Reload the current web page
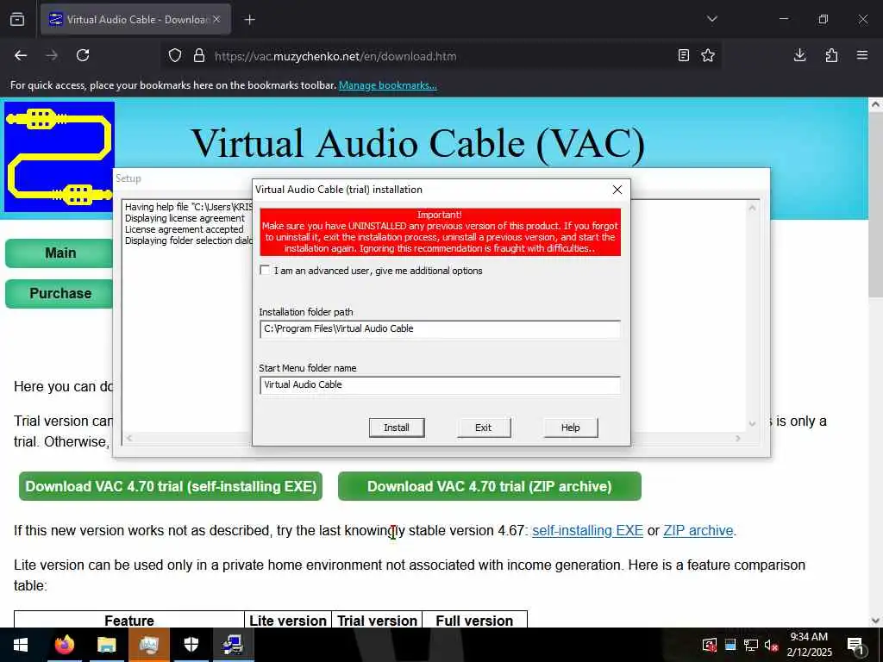This screenshot has height=662, width=883. point(83,55)
